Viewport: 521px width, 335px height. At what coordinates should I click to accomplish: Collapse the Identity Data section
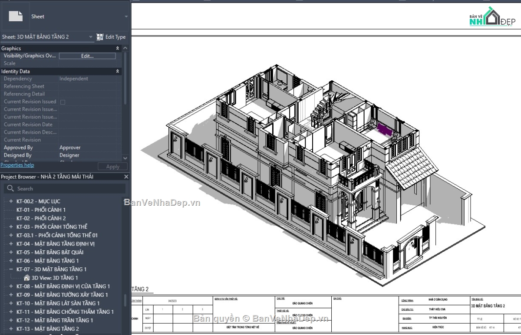tap(117, 71)
